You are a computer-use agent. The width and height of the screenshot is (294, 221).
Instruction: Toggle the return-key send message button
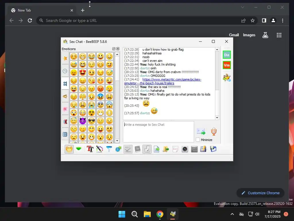(x=147, y=149)
